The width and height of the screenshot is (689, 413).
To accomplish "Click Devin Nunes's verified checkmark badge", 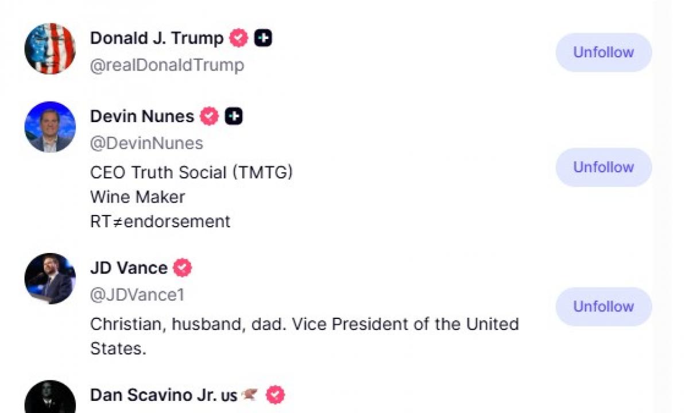I will (x=210, y=116).
